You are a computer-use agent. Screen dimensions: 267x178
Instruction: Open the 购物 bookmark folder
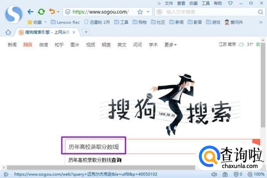coord(140,22)
